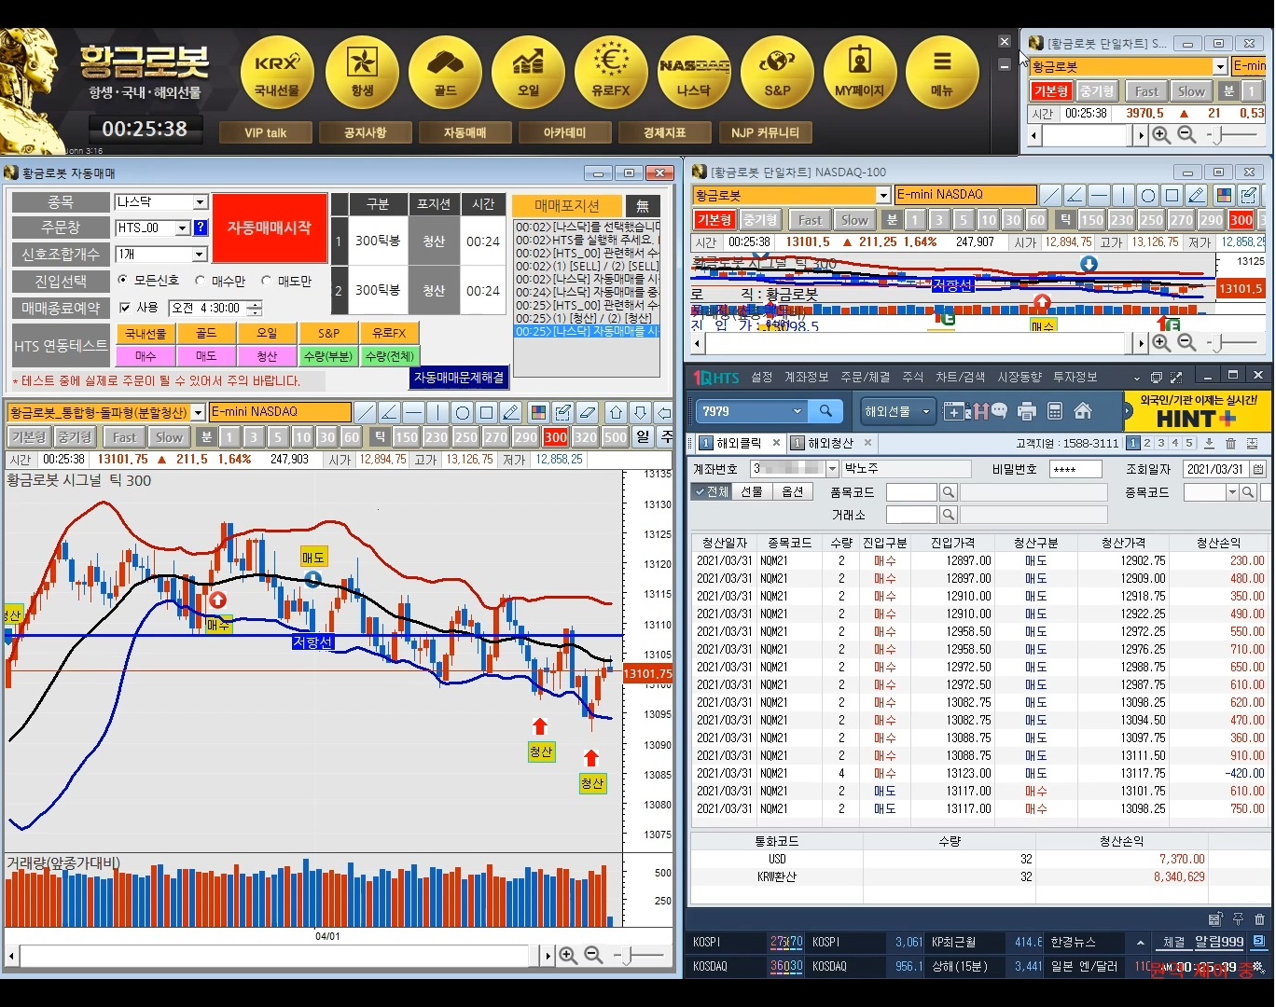This screenshot has height=1007, width=1276.
Task: Expand 황금로봇 dropdown in NASDAQ-100 chart window
Action: (x=883, y=195)
